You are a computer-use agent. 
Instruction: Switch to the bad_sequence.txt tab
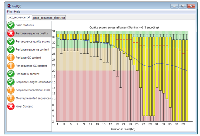(x=19, y=17)
